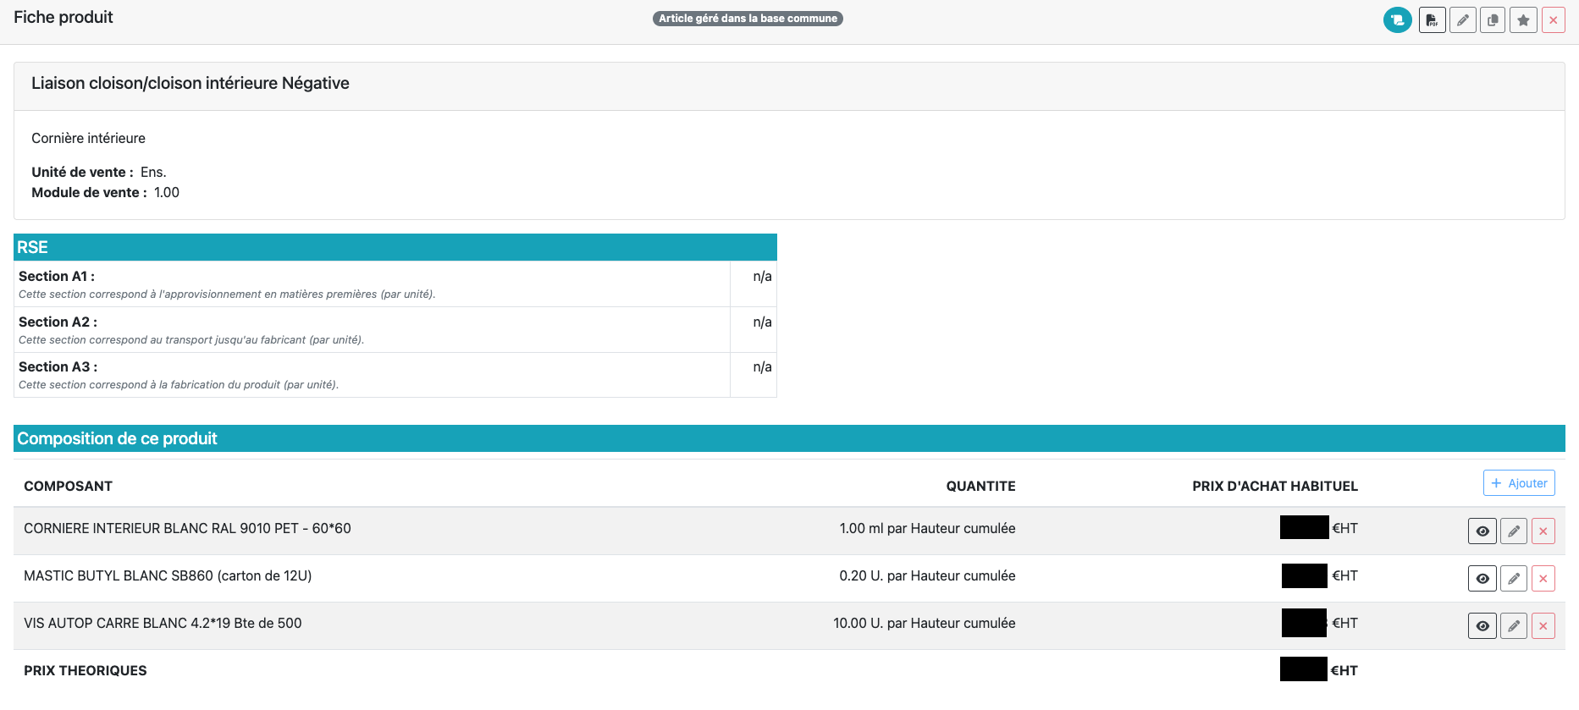1579x710 pixels.
Task: Export the product sheet as PDF
Action: click(x=1432, y=19)
